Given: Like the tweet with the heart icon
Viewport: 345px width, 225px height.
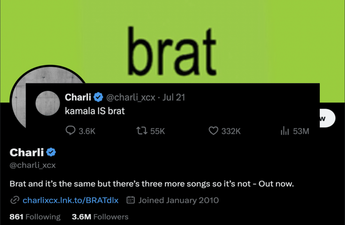Looking at the screenshot, I should coord(213,131).
